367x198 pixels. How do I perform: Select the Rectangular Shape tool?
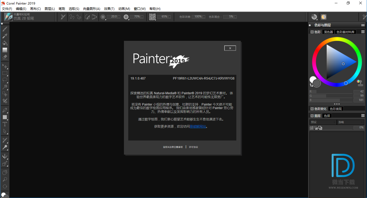(5, 117)
